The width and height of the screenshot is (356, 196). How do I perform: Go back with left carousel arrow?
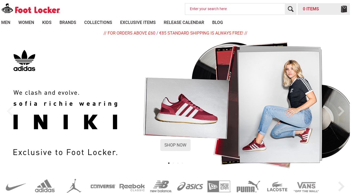coord(10,111)
